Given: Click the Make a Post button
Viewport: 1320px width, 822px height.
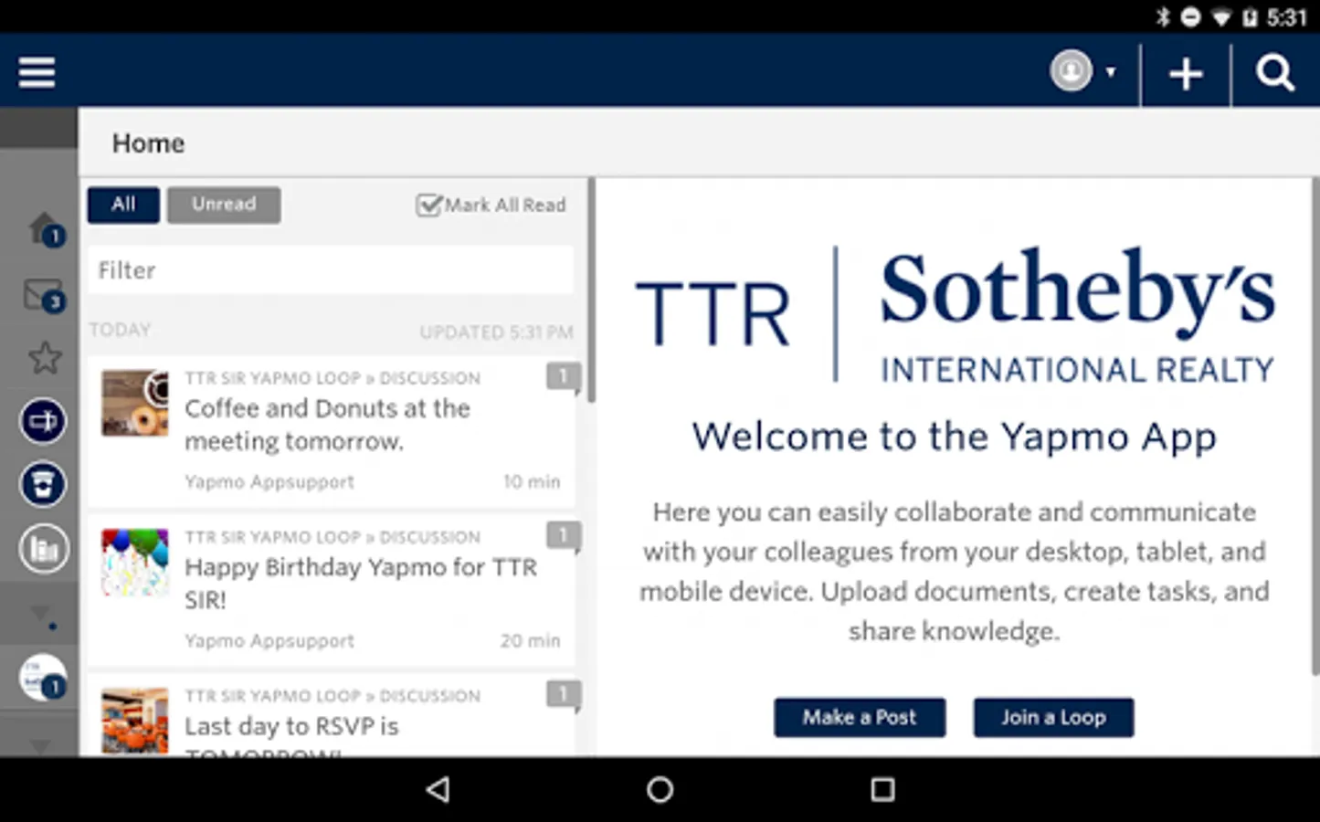Looking at the screenshot, I should coord(860,718).
